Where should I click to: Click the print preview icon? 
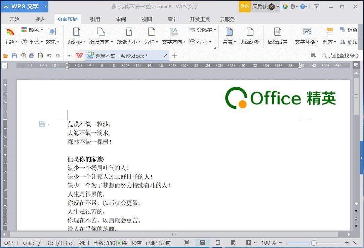[x=41, y=56]
